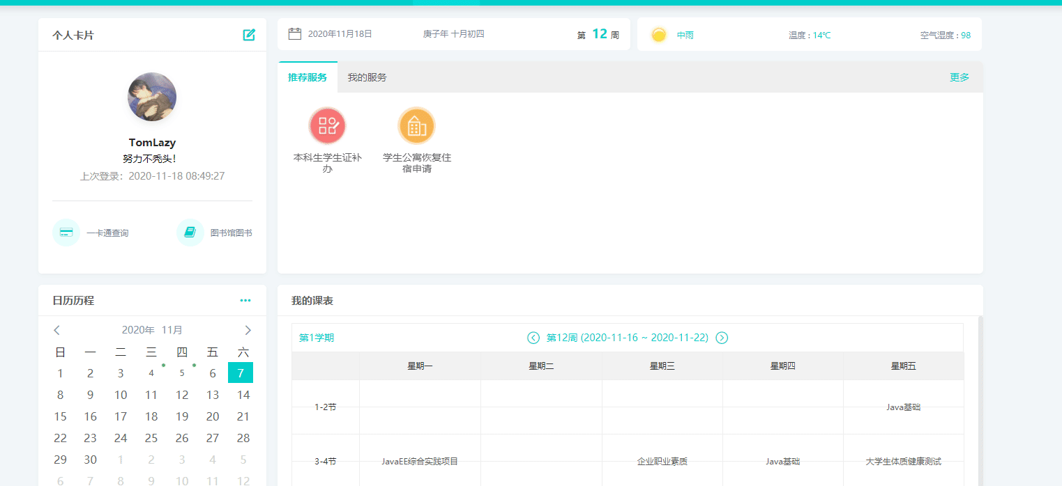The image size is (1062, 486).
Task: Click the weather sun icon next to 中雨
Action: point(658,33)
